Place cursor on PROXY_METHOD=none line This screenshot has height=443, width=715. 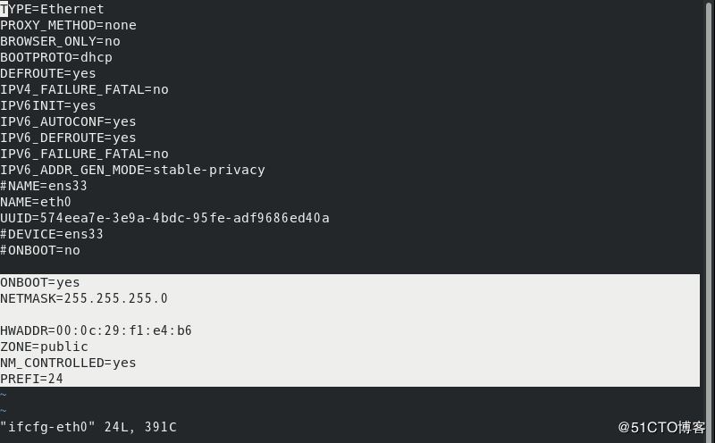point(68,25)
